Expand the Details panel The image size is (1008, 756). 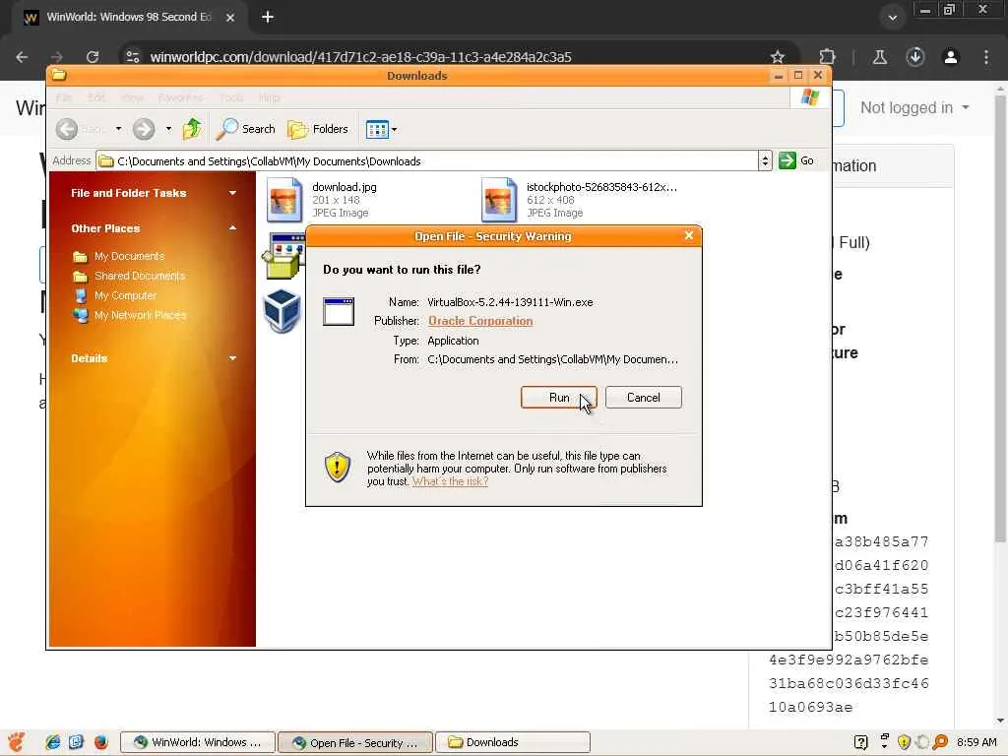pyautogui.click(x=232, y=358)
